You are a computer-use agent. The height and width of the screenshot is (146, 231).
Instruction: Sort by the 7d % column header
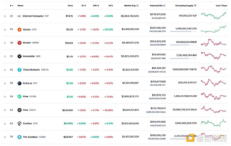(110, 6)
